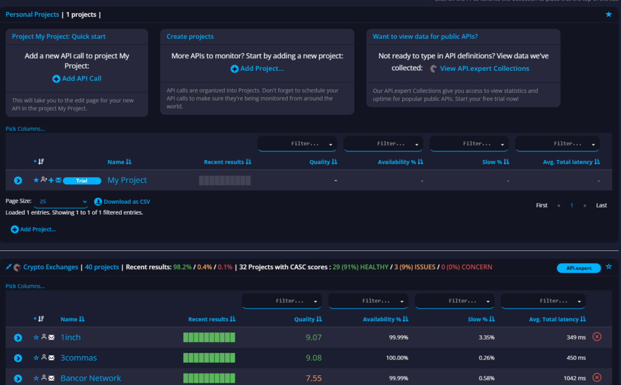Open the Page Size dropdown

(x=61, y=202)
